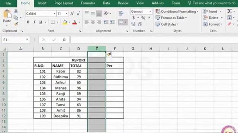Decrease font size with smaller A

[x=78, y=14]
